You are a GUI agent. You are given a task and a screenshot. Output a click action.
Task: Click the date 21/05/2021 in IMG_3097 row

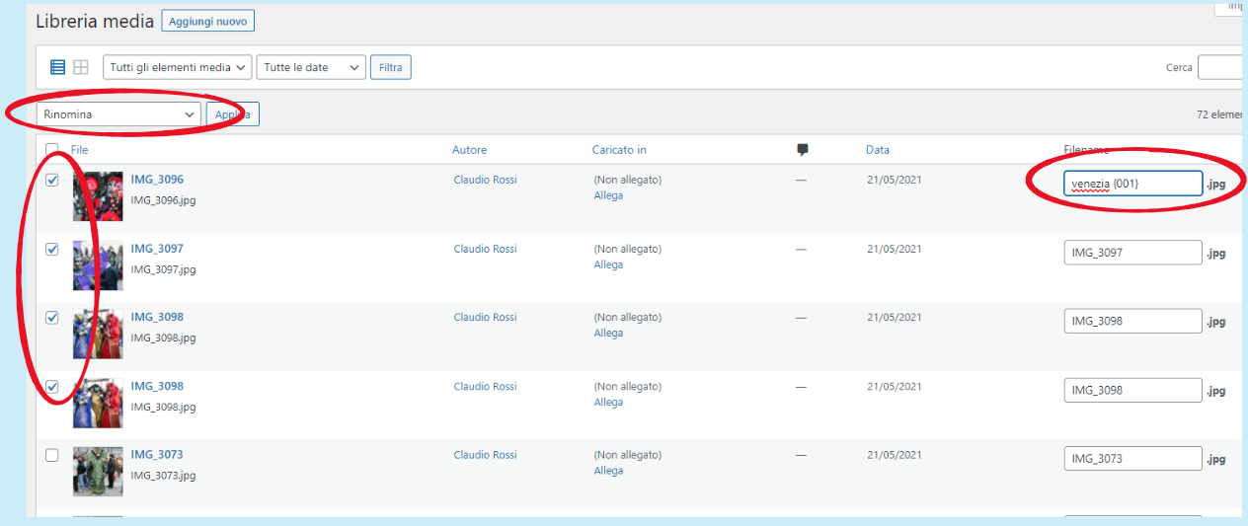895,249
